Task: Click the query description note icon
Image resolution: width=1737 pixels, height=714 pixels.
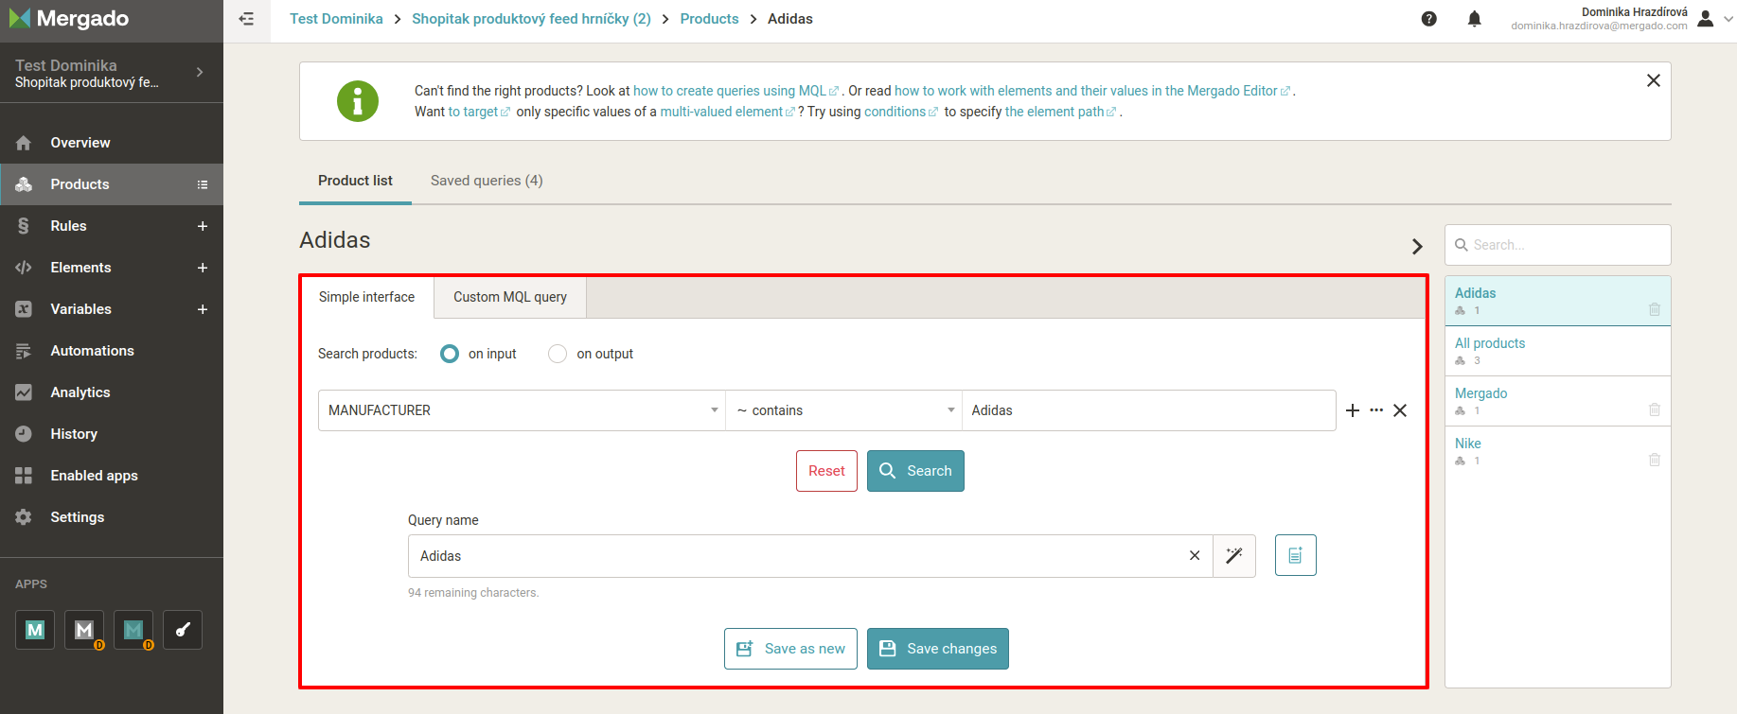Action: pos(1295,556)
